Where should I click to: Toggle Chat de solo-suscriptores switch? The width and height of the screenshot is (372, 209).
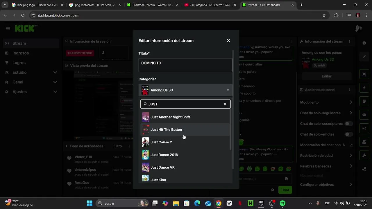coord(348,124)
